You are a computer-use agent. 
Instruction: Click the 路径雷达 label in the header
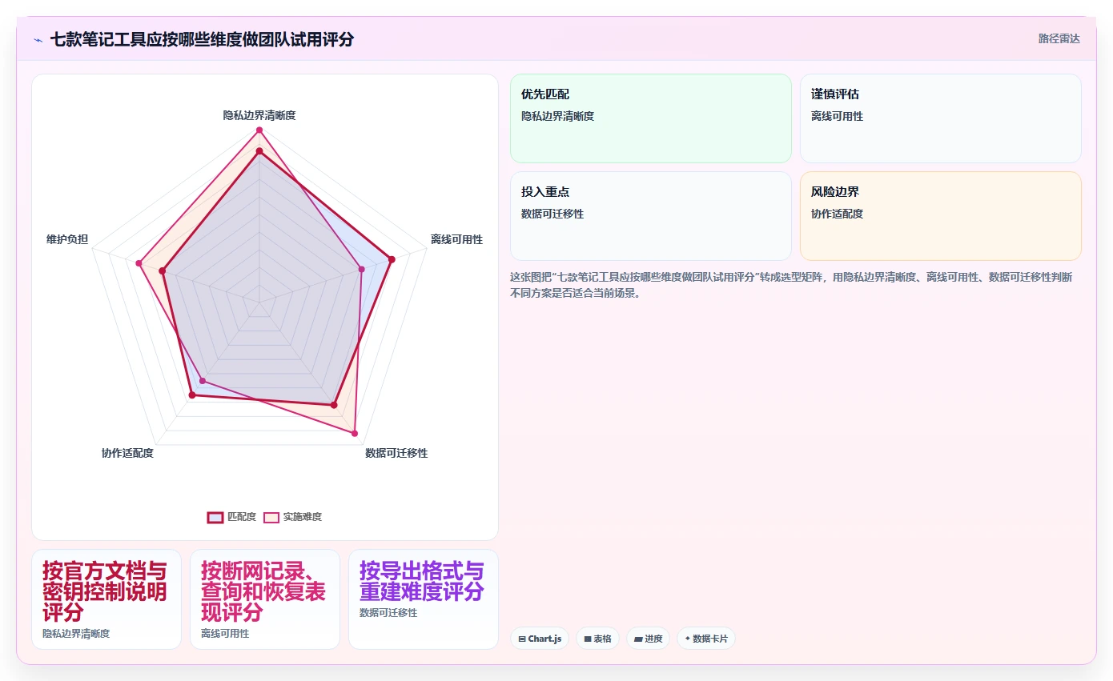[1059, 38]
